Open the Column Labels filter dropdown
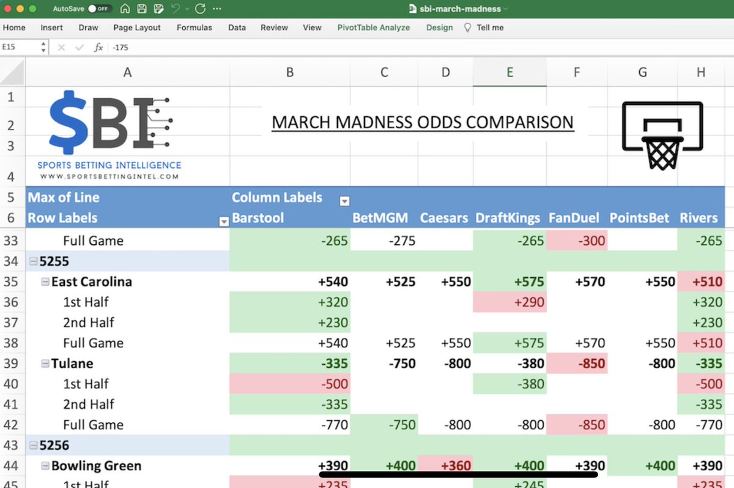 click(x=344, y=201)
